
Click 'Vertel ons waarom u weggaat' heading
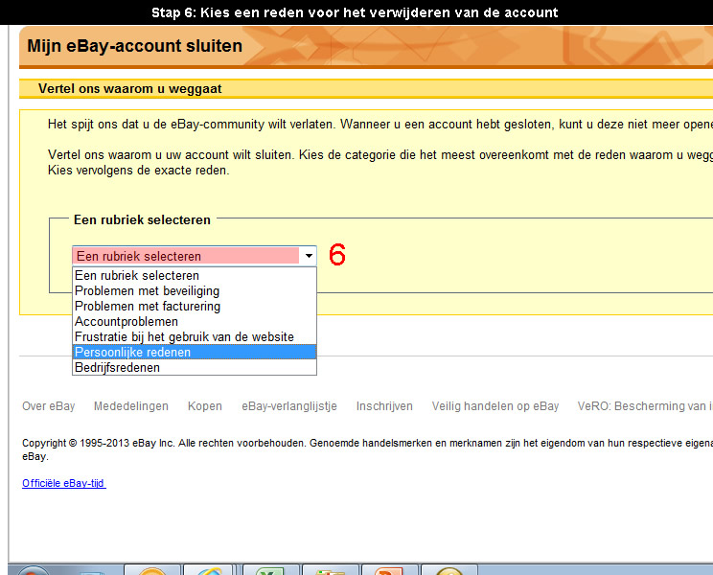[130, 88]
